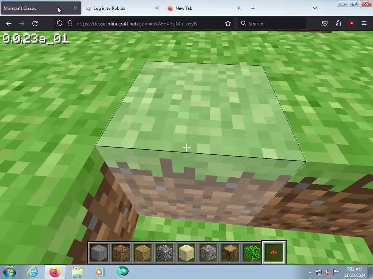This screenshot has width=373, height=279.
Task: Select the gravel block in hotbar
Action: tap(208, 252)
